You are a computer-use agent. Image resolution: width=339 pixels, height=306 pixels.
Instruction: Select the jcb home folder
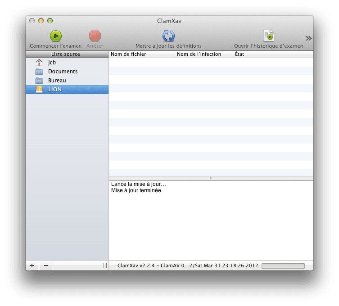52,63
